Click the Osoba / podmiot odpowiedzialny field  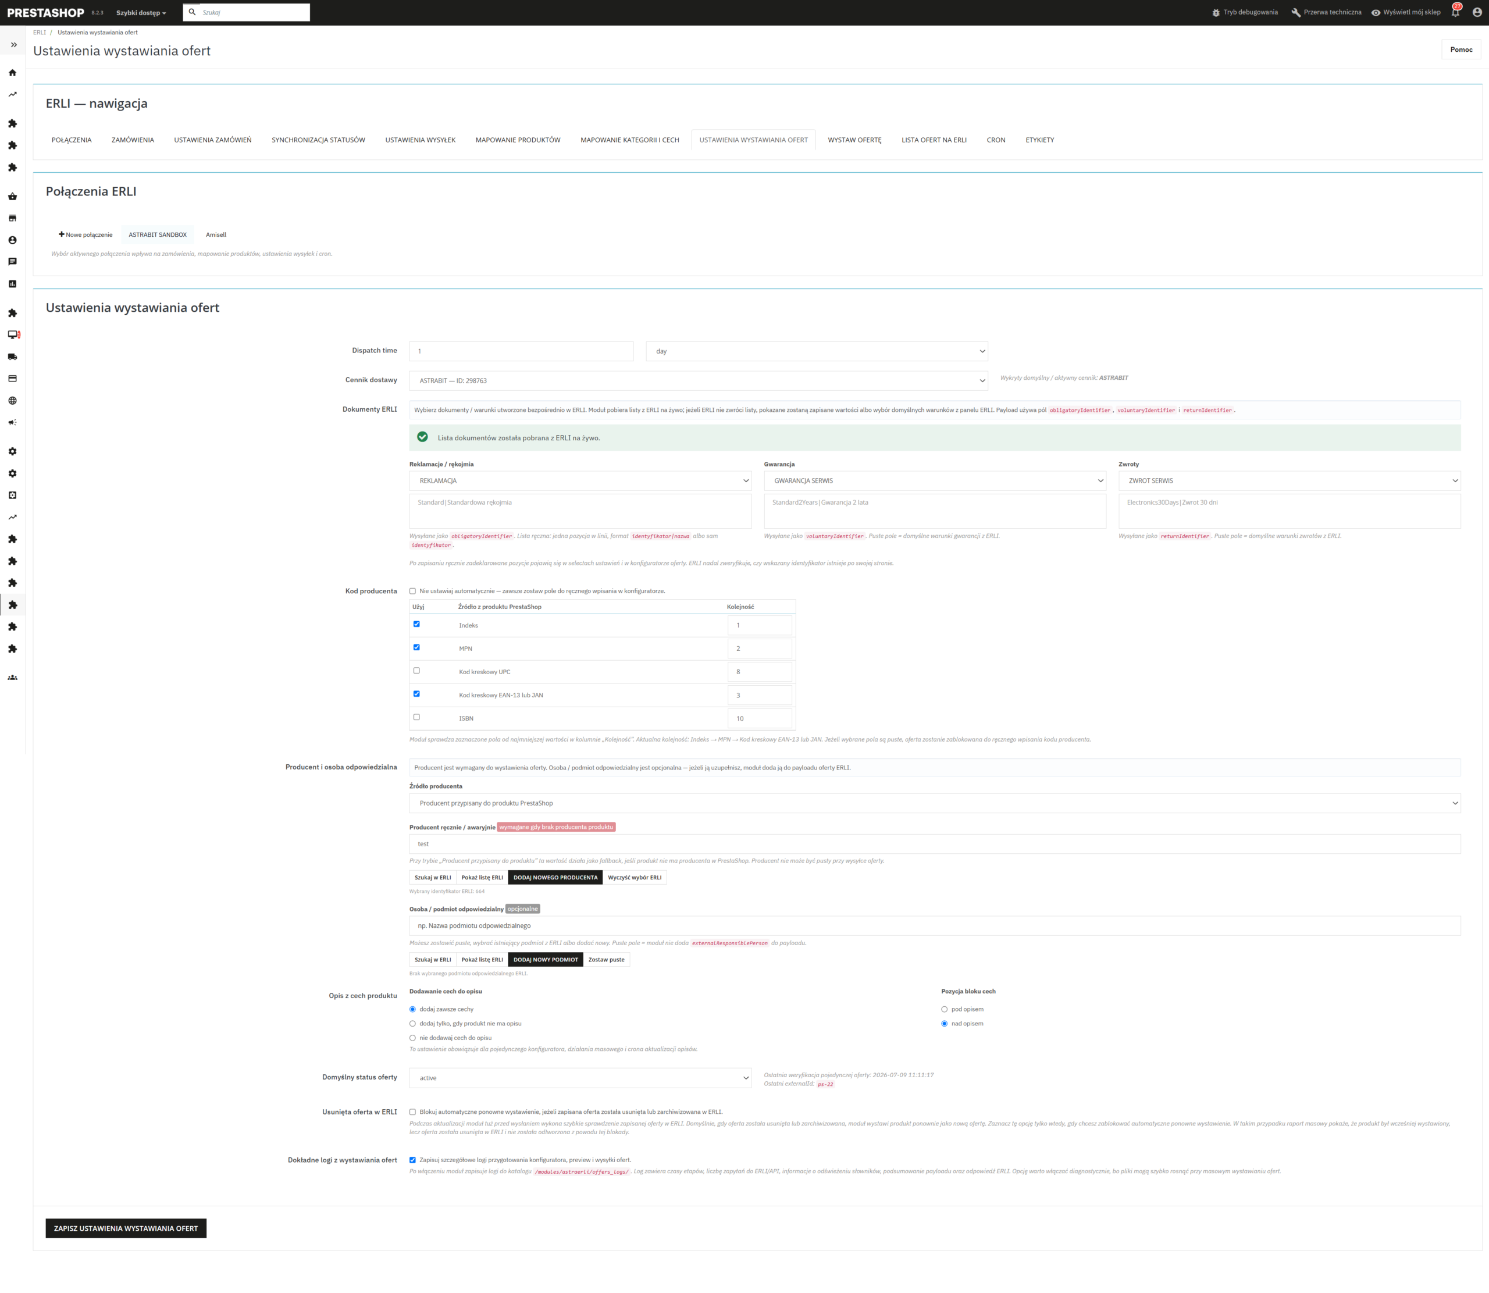[934, 926]
